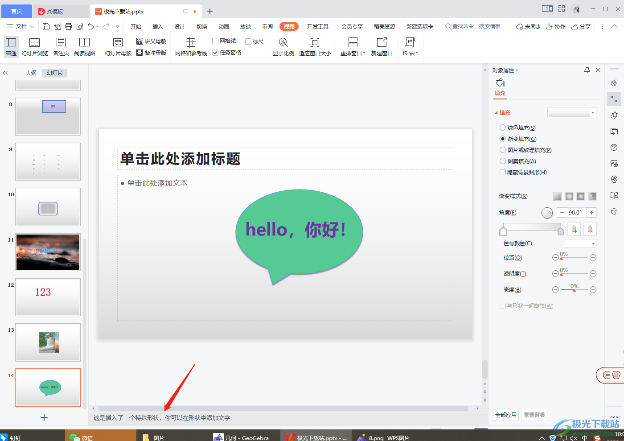
Task: Click the rocket icon in right sidebar
Action: (614, 83)
